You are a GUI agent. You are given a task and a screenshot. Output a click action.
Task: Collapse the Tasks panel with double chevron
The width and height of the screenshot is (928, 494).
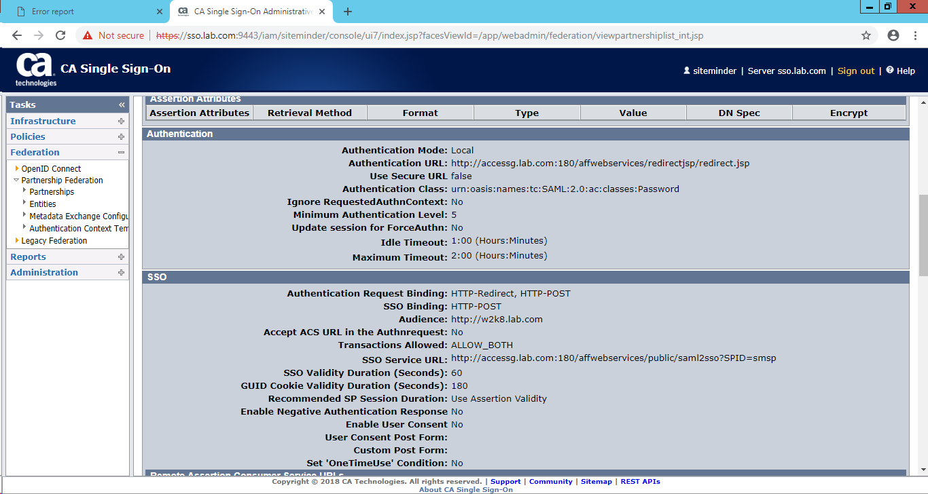click(122, 104)
